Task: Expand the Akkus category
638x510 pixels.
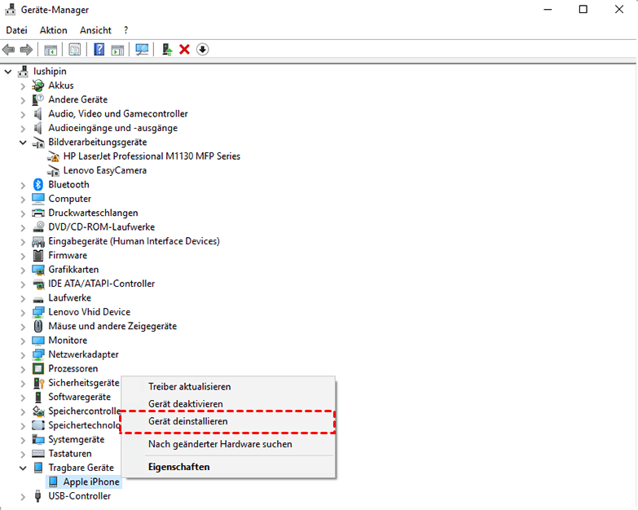Action: coord(23,86)
